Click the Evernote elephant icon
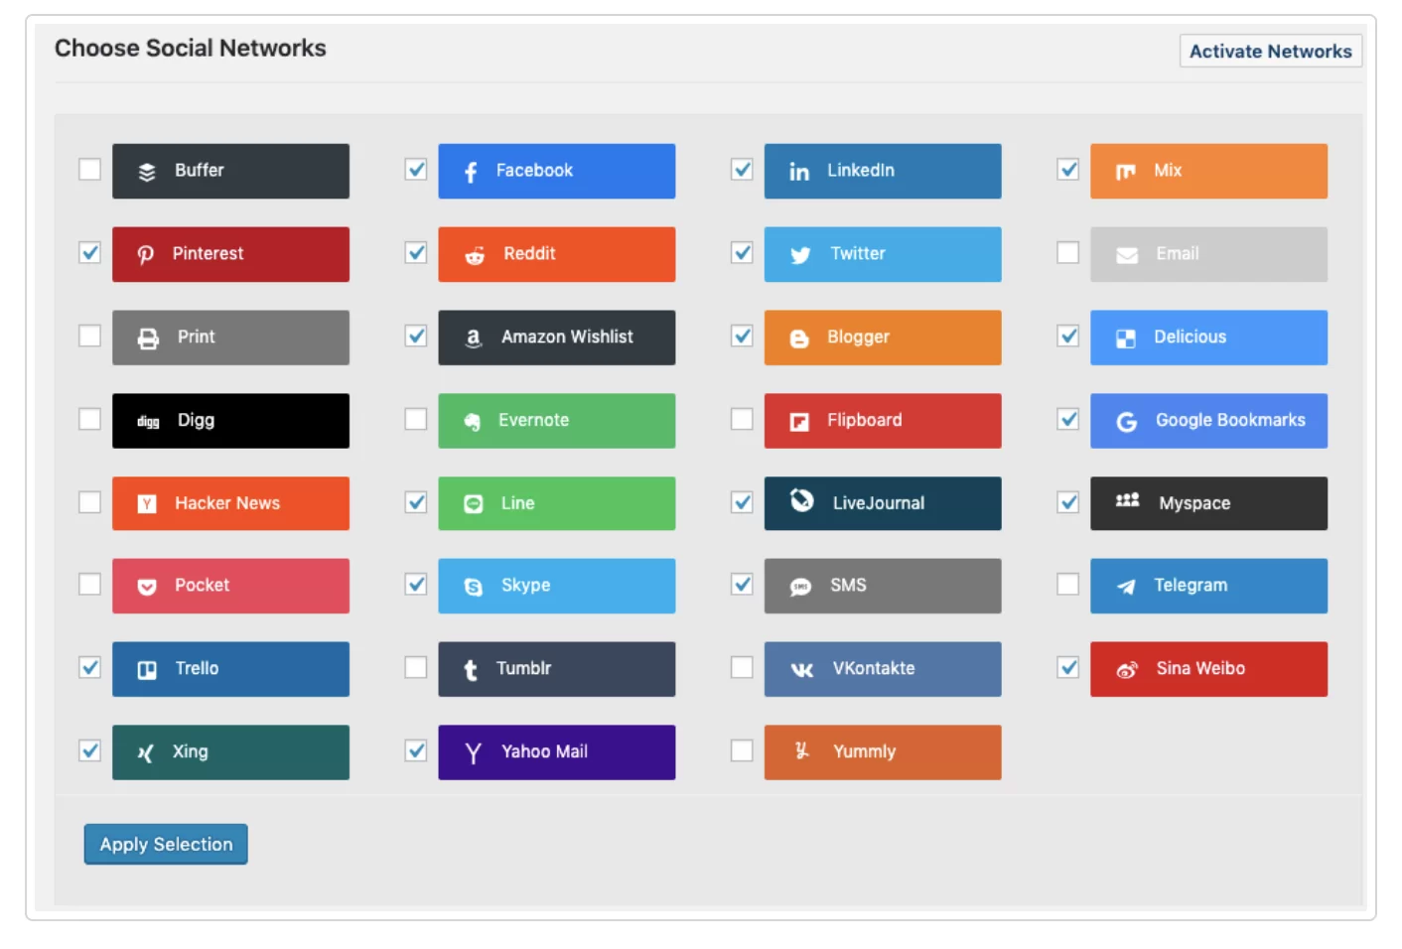The height and width of the screenshot is (949, 1402). pos(473,422)
